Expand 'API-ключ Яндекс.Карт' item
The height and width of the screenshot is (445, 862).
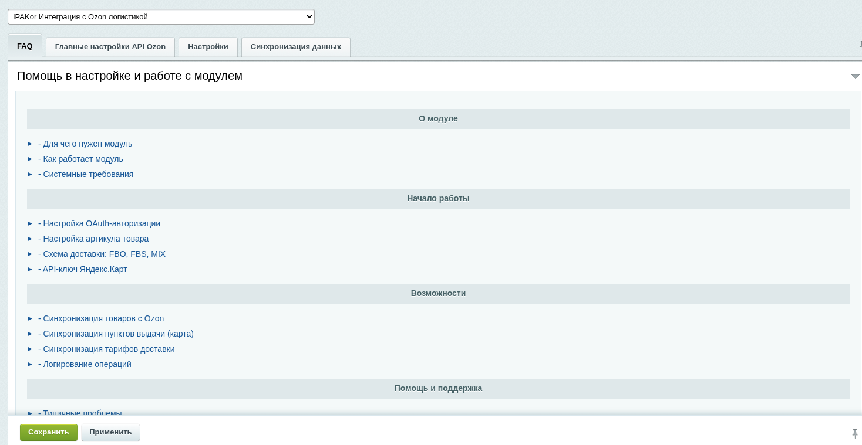[83, 269]
